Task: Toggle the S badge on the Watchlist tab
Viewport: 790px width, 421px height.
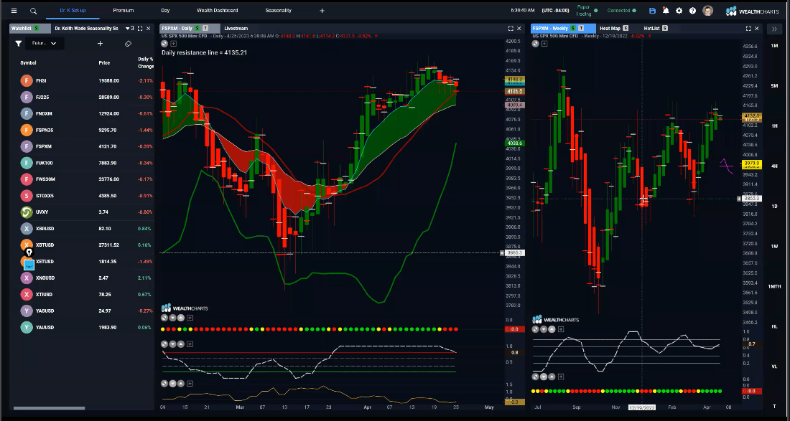Action: point(36,29)
